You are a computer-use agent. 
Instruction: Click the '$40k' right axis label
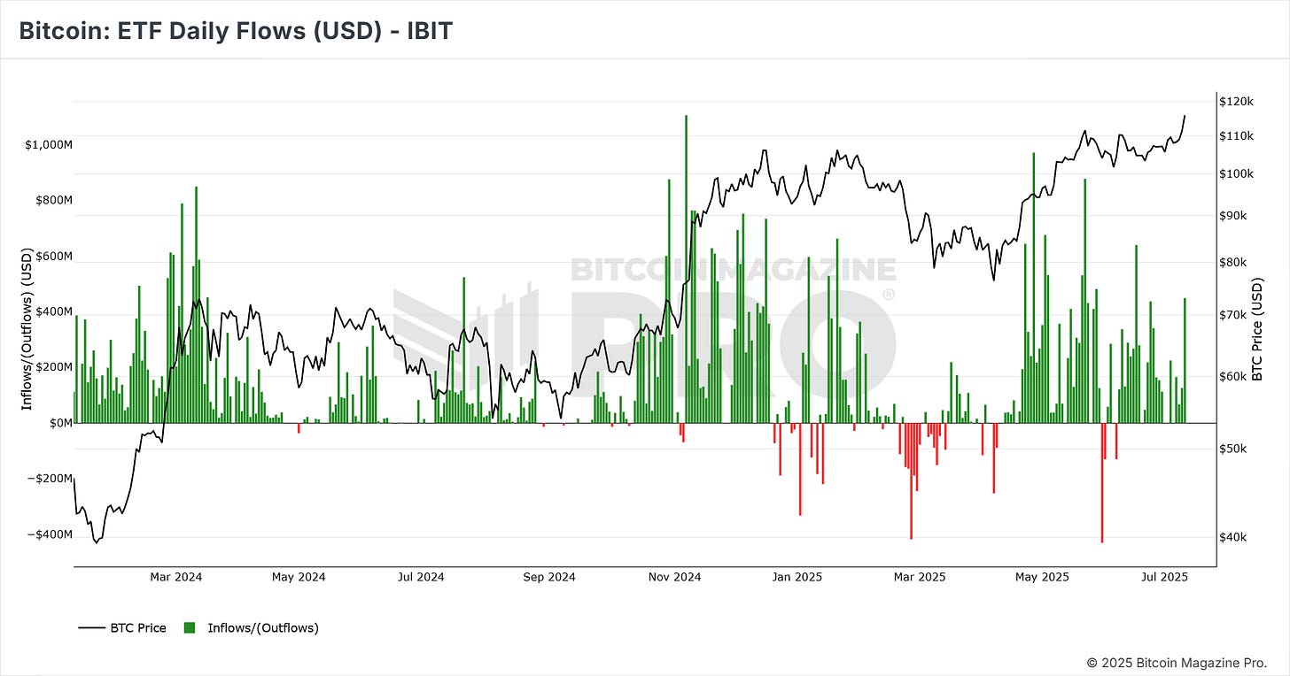coord(1233,537)
